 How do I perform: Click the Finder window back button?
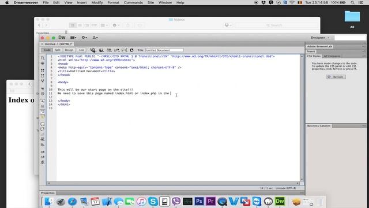pyautogui.click(x=39, y=25)
